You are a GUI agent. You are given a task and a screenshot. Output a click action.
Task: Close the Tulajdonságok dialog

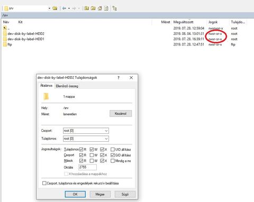click(x=131, y=78)
